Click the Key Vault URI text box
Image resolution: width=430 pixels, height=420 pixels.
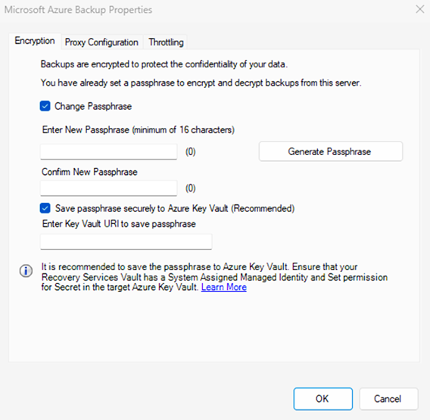(x=126, y=241)
